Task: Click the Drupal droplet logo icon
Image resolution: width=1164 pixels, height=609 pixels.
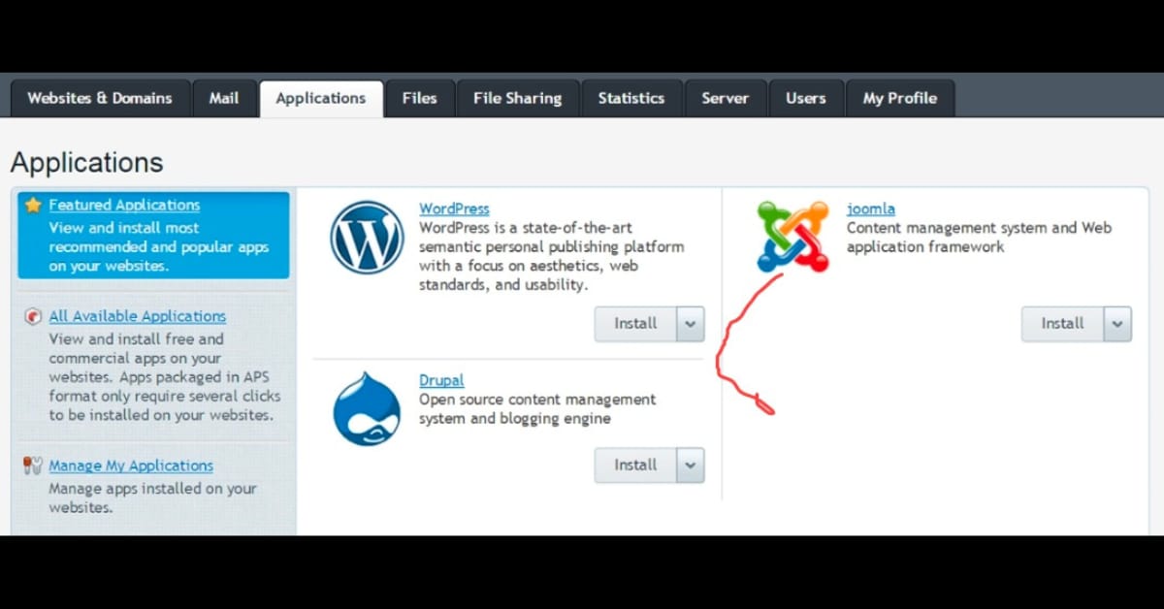Action: (x=367, y=408)
